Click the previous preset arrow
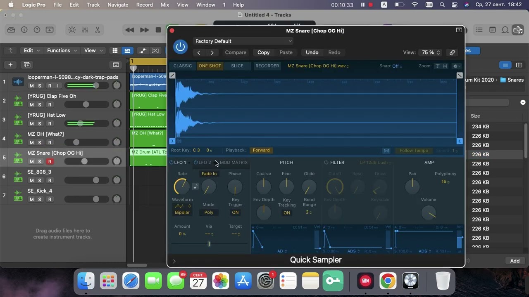The height and width of the screenshot is (297, 529). (199, 52)
